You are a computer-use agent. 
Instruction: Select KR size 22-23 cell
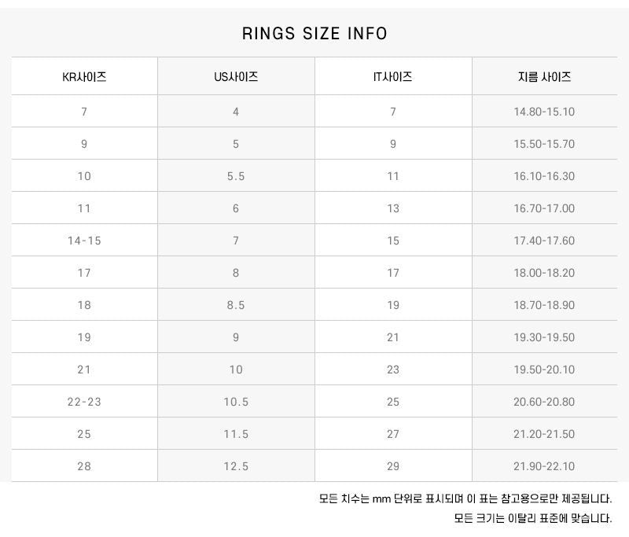84,402
